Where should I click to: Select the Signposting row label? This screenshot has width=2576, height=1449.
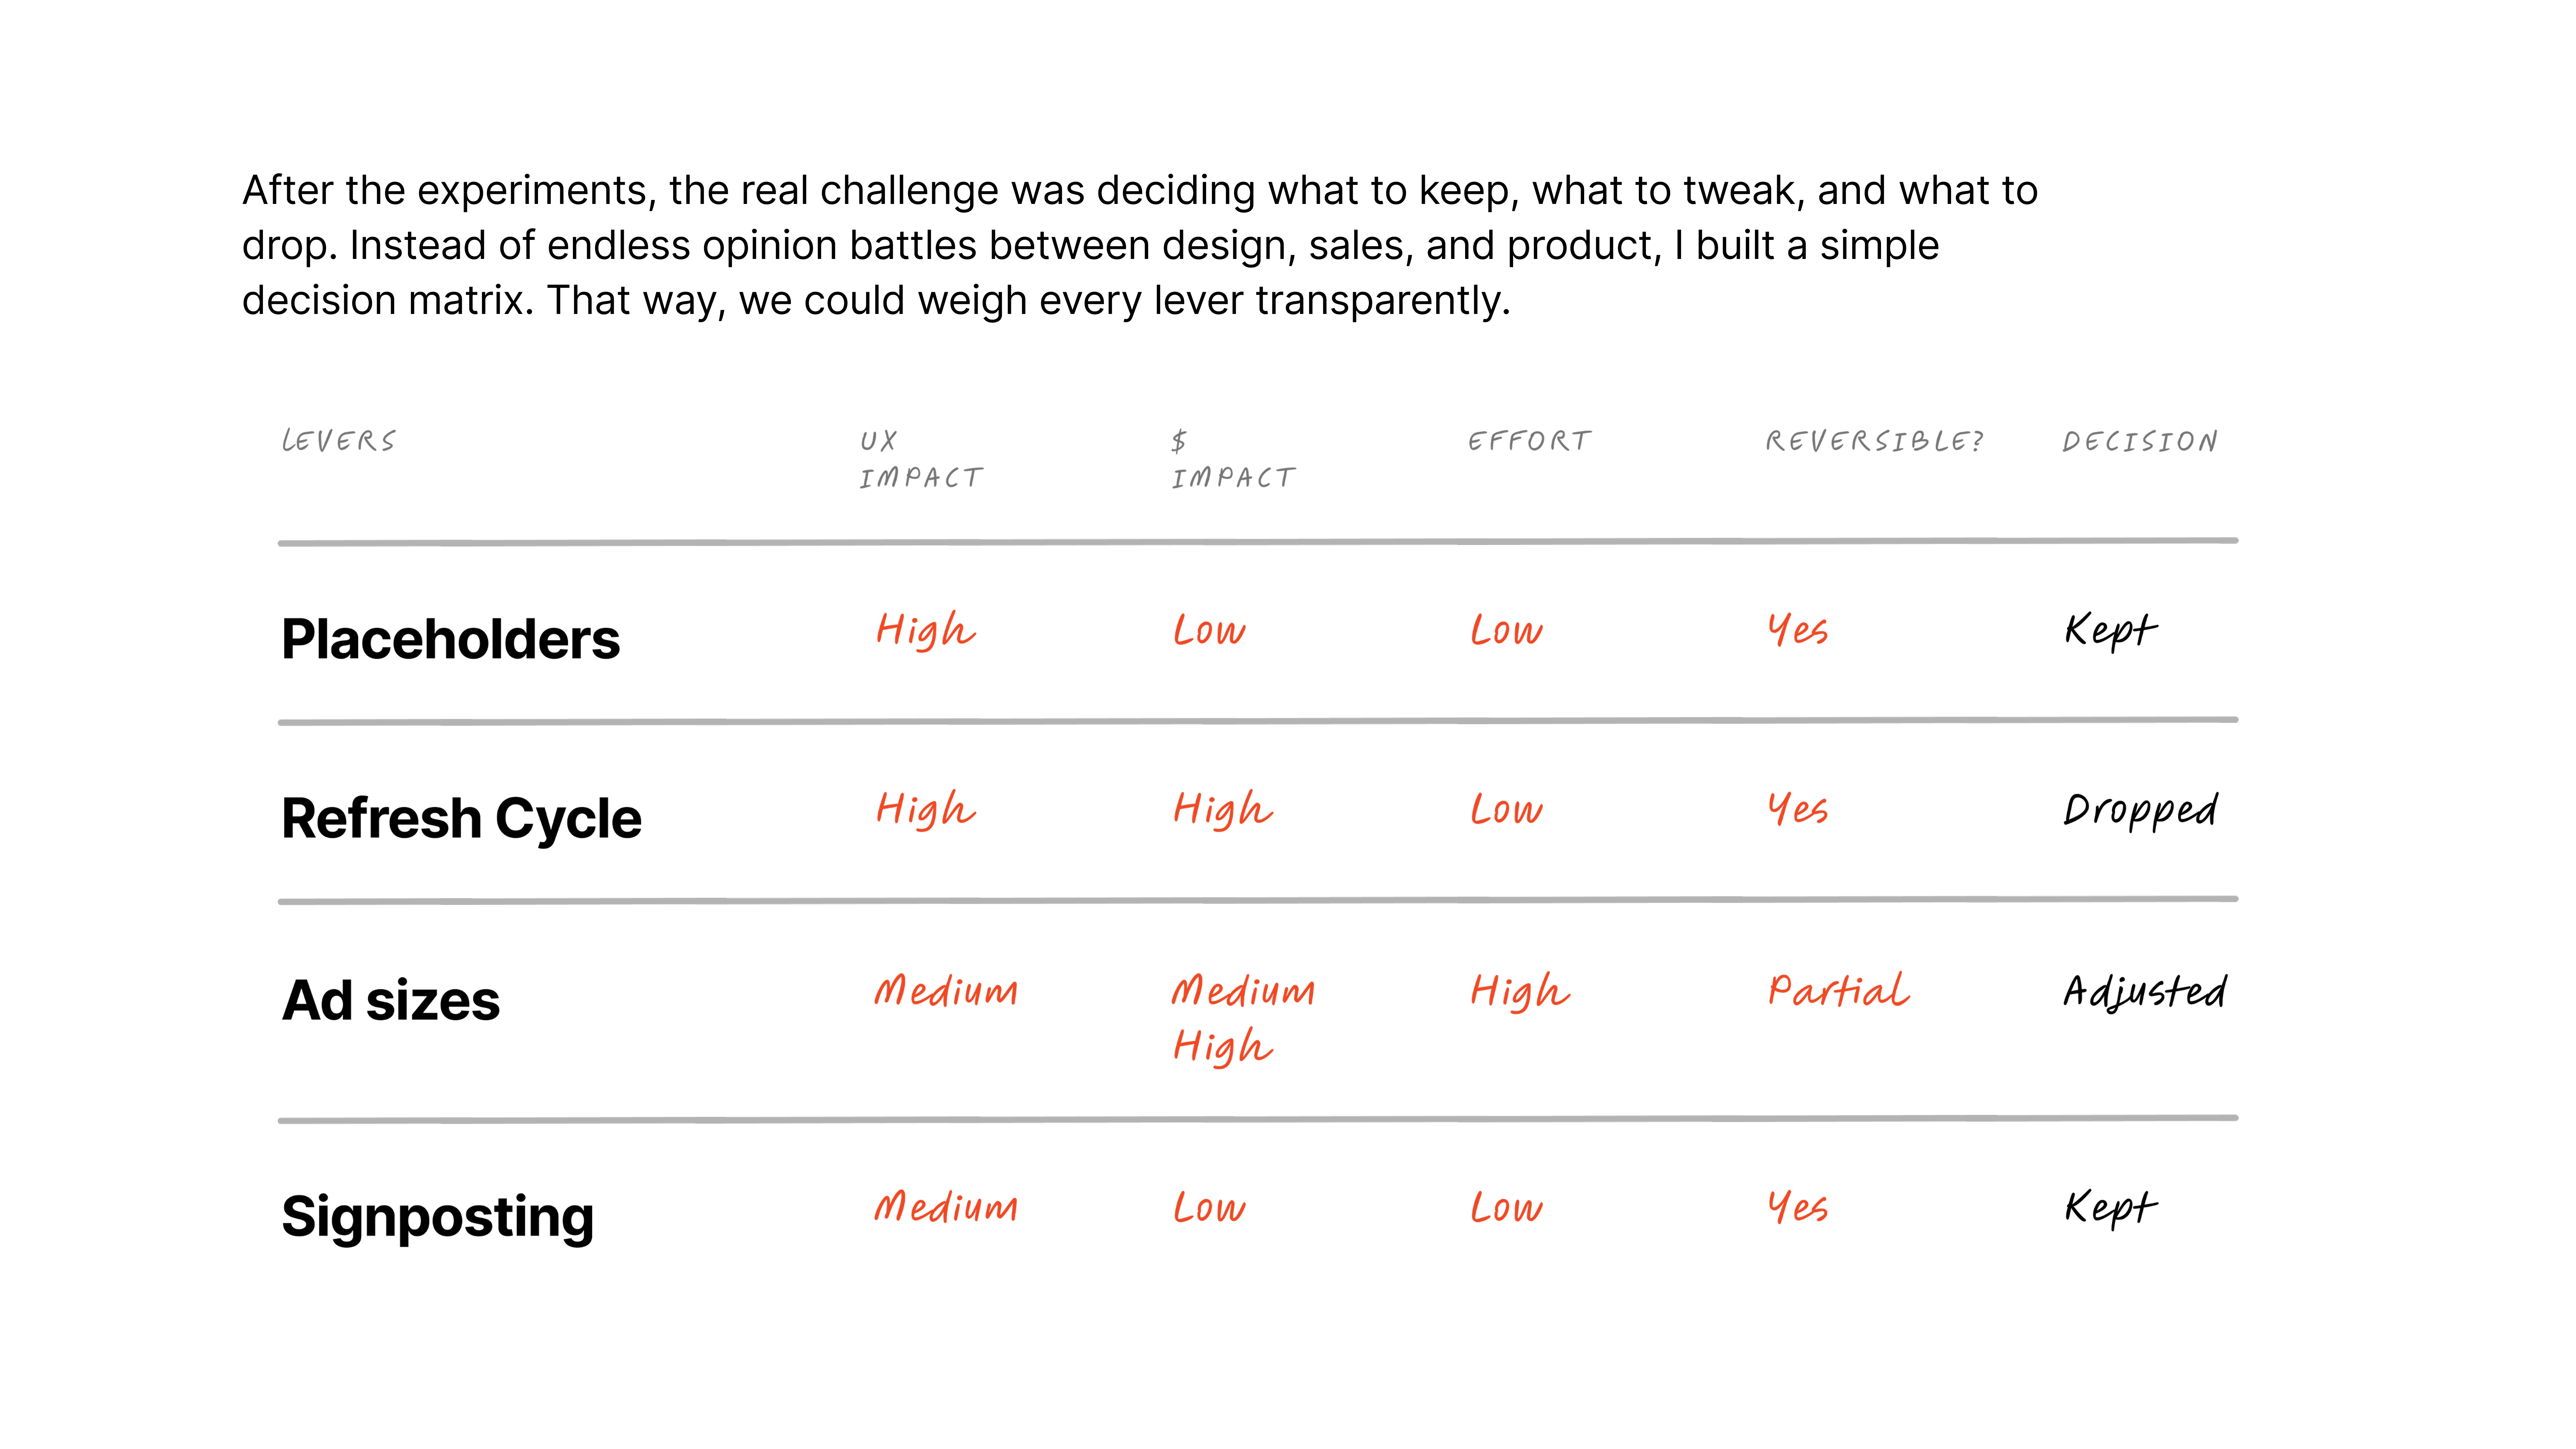(x=437, y=1217)
